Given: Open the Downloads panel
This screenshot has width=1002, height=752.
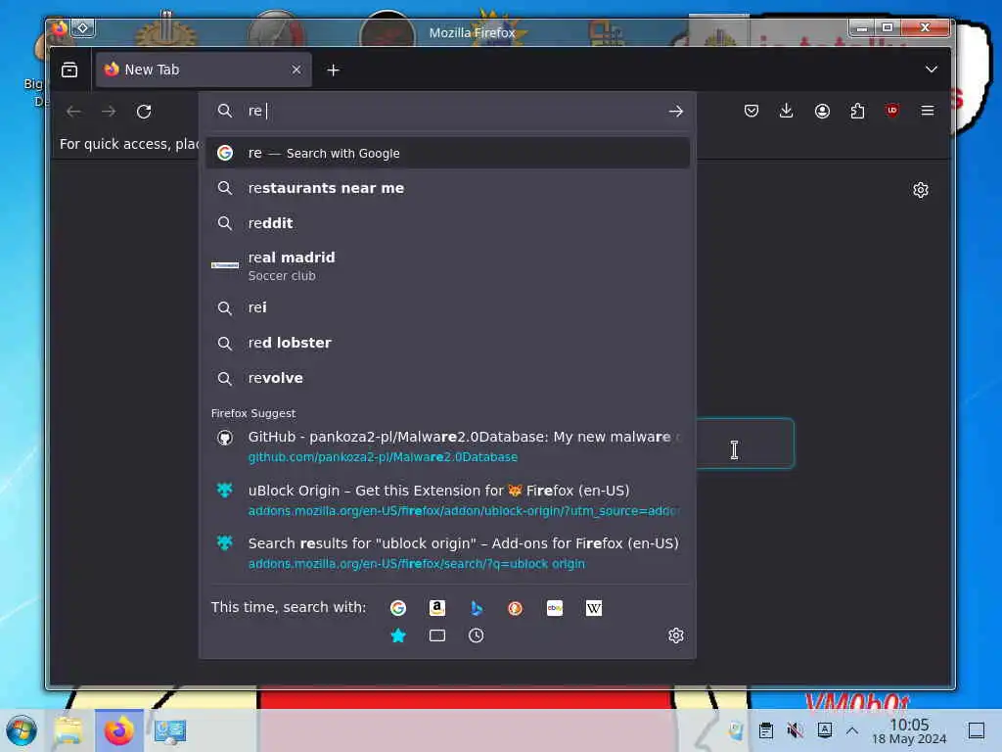Looking at the screenshot, I should click(787, 112).
